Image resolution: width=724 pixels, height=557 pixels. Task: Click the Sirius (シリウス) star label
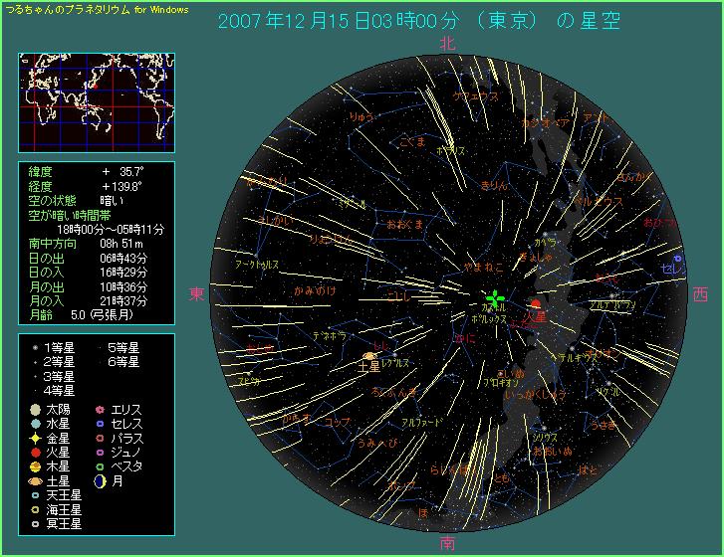[544, 437]
